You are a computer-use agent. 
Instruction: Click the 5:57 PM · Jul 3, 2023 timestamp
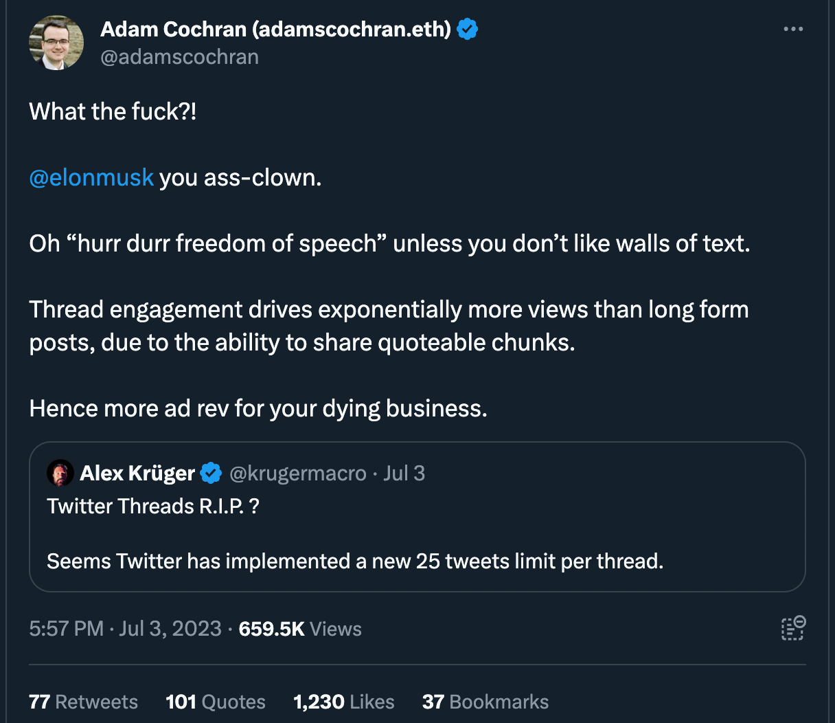pos(125,629)
